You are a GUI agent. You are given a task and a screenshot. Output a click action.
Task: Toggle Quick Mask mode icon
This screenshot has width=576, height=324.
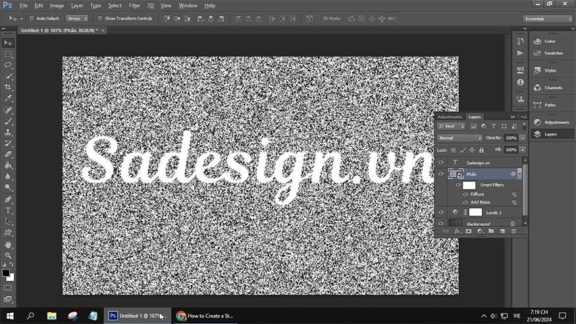8,288
